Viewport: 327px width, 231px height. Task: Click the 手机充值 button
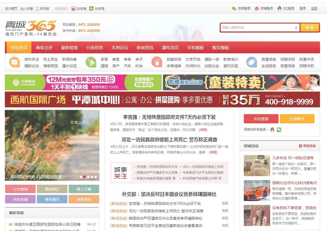20,199
